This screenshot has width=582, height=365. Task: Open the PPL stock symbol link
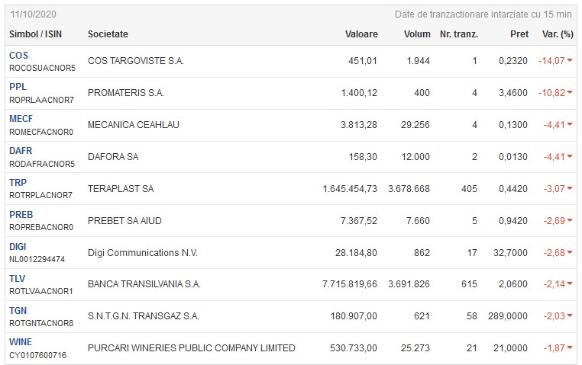coord(18,88)
